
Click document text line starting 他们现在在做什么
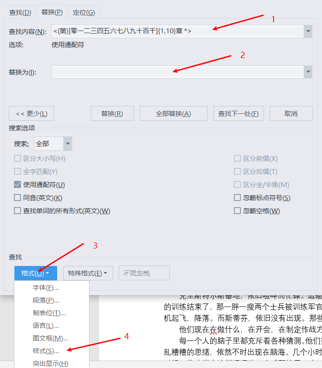coord(250,330)
